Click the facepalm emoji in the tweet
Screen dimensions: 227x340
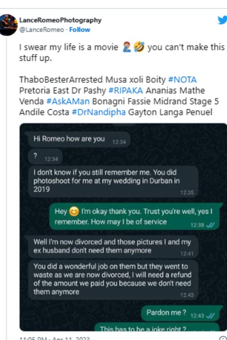click(127, 48)
